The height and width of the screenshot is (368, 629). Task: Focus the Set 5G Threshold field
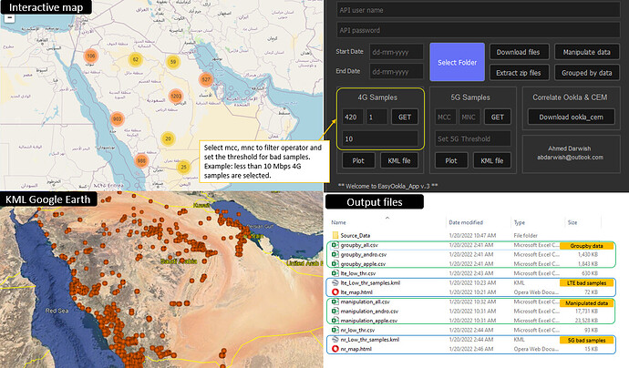coord(473,138)
